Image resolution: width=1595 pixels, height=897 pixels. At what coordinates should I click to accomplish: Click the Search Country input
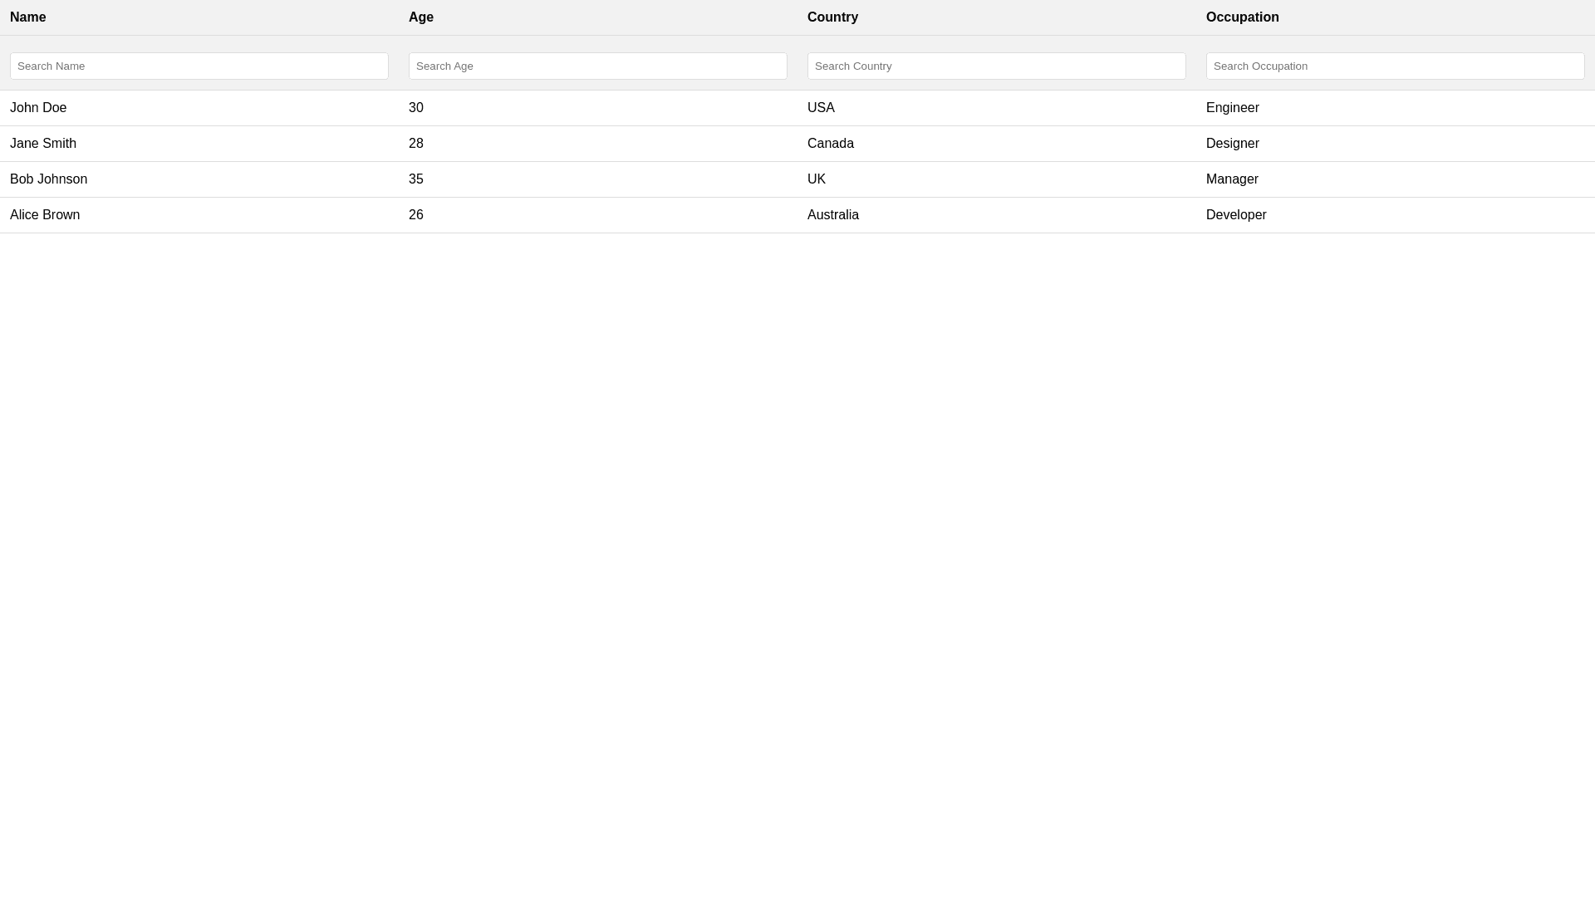click(x=997, y=66)
